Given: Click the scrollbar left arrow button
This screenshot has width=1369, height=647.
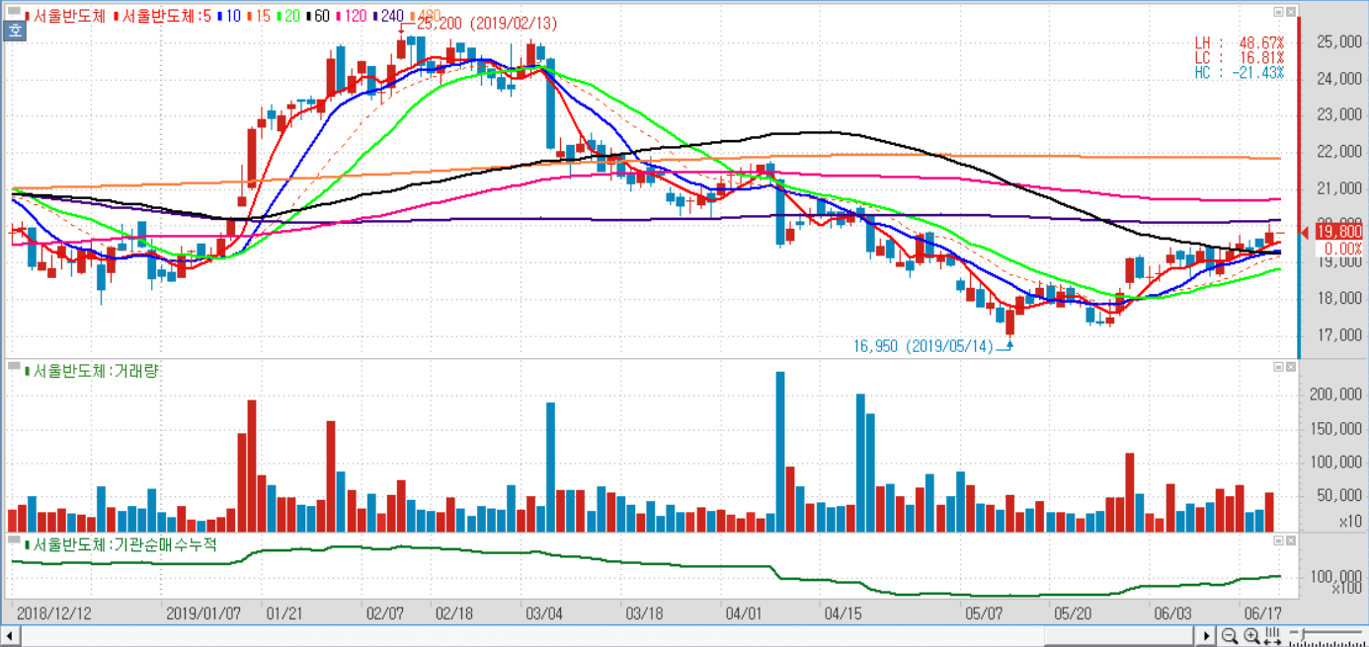Looking at the screenshot, I should point(12,636).
